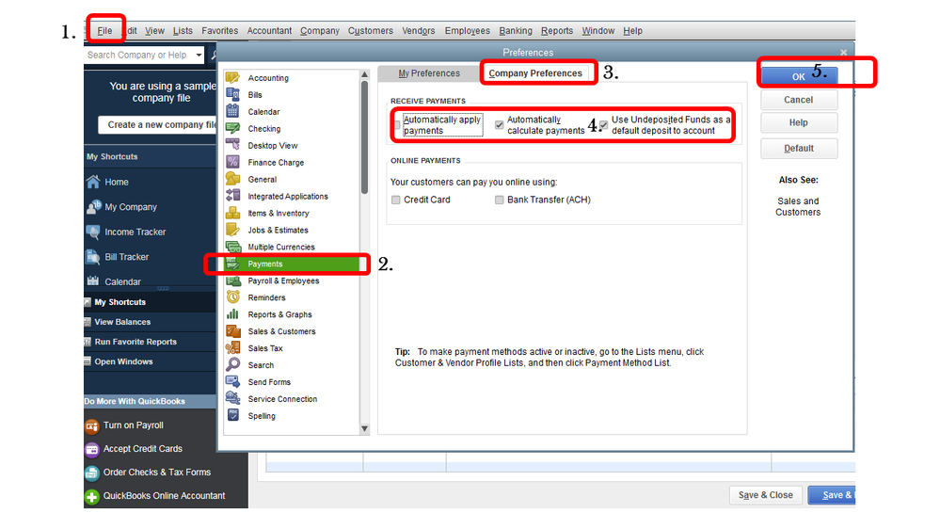Click the Income Tracker sidebar icon
The height and width of the screenshot is (529, 940).
(93, 232)
